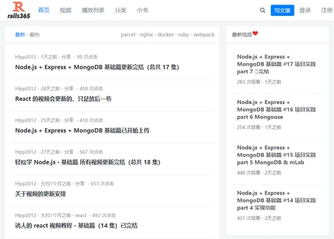Select the webpack tag

coord(204,34)
